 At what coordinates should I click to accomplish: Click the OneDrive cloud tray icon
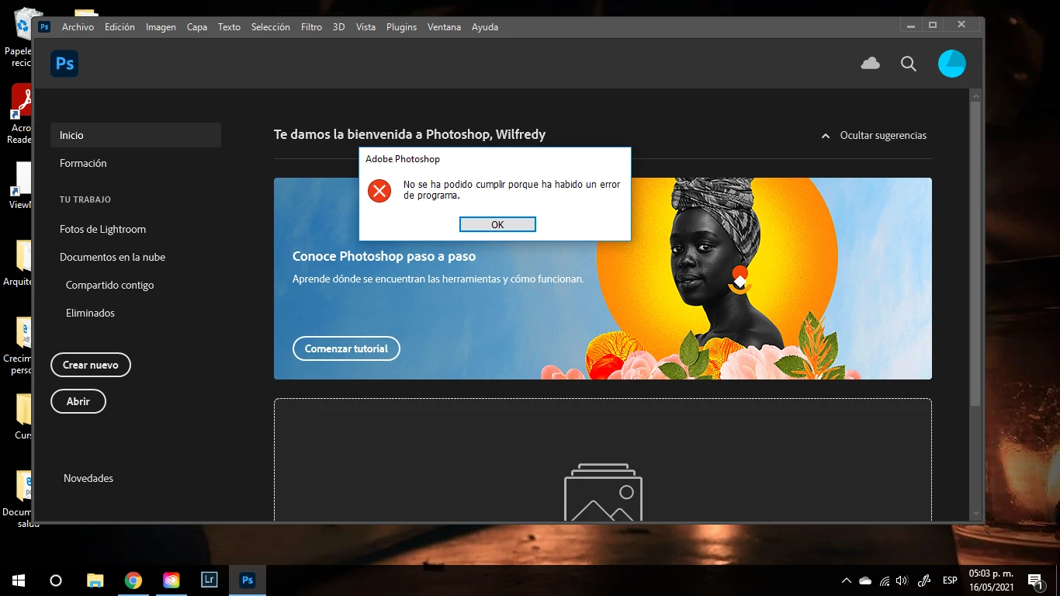click(865, 580)
